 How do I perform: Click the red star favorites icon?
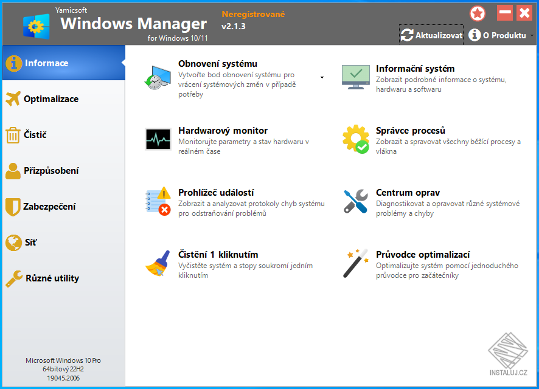[x=478, y=14]
